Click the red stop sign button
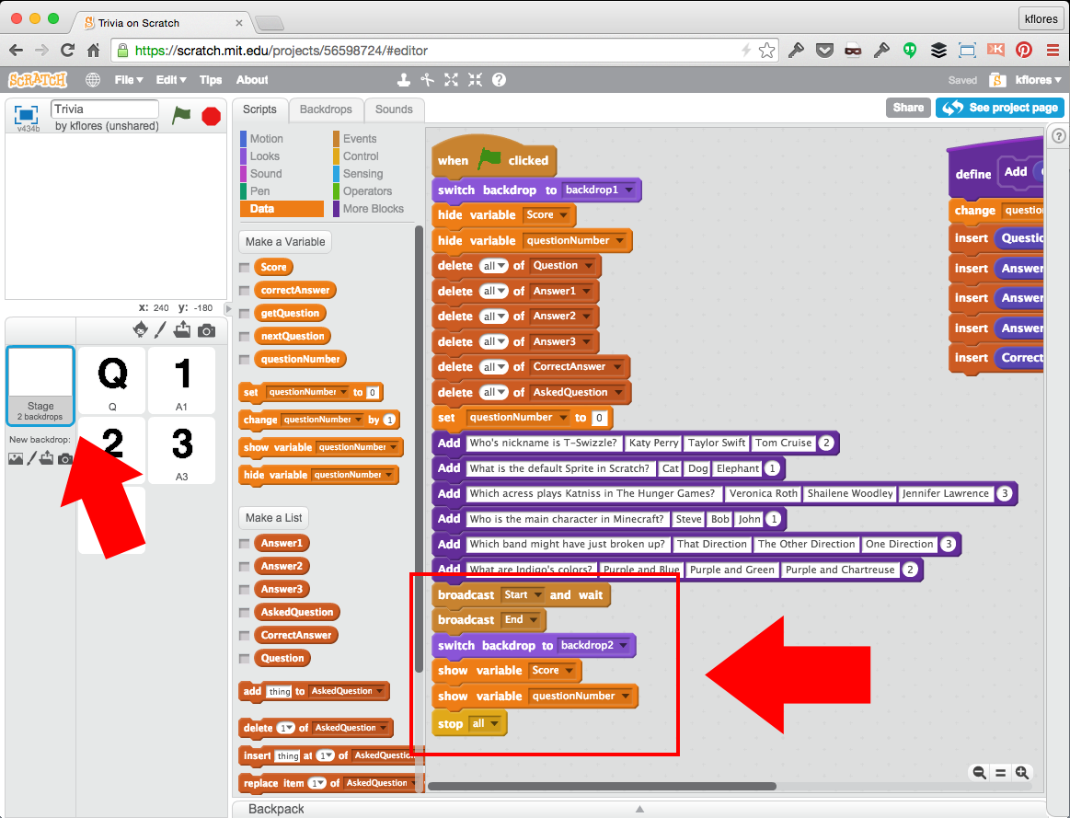The width and height of the screenshot is (1070, 818). point(212,117)
